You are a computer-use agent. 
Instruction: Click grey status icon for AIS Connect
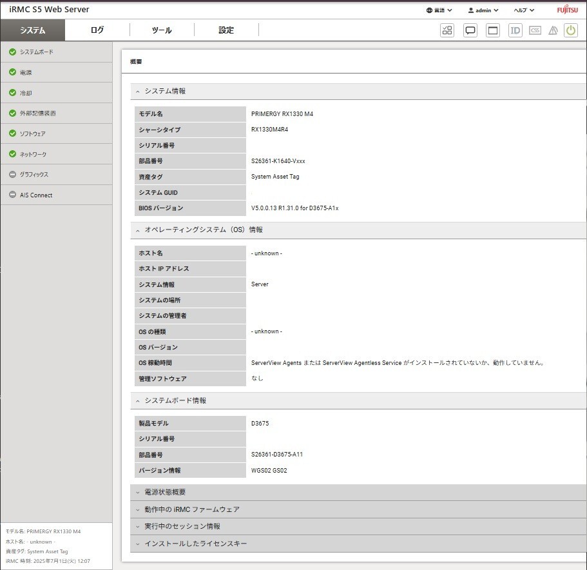point(12,195)
